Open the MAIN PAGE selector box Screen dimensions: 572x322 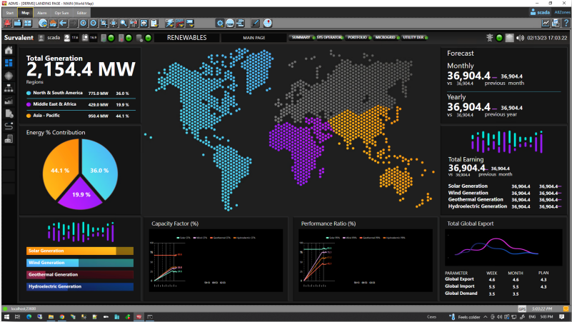[x=254, y=37]
